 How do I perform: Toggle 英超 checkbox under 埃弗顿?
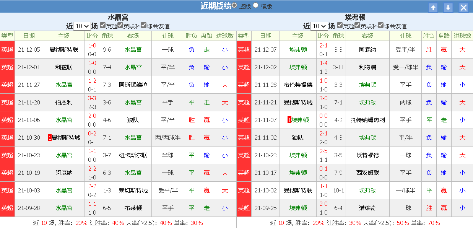pyautogui.click(x=340, y=25)
